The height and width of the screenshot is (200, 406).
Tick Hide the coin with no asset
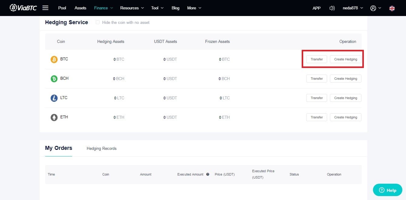point(98,22)
